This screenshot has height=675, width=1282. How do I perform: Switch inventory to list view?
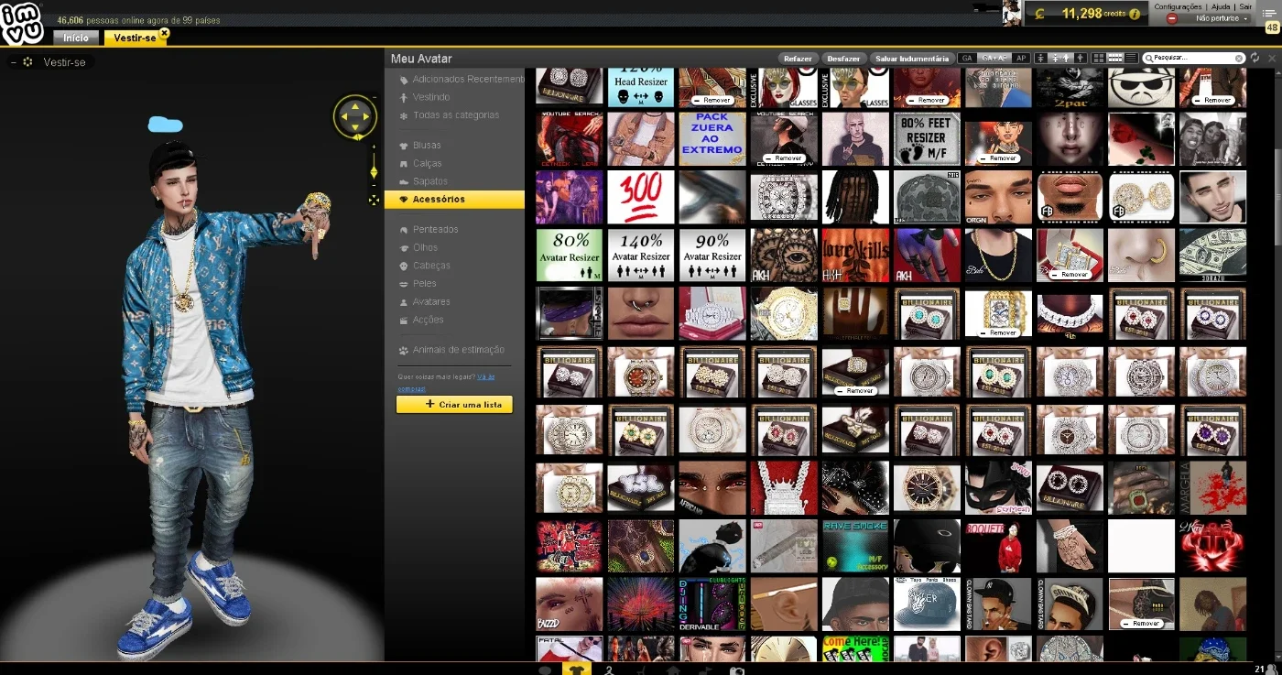tap(1131, 58)
